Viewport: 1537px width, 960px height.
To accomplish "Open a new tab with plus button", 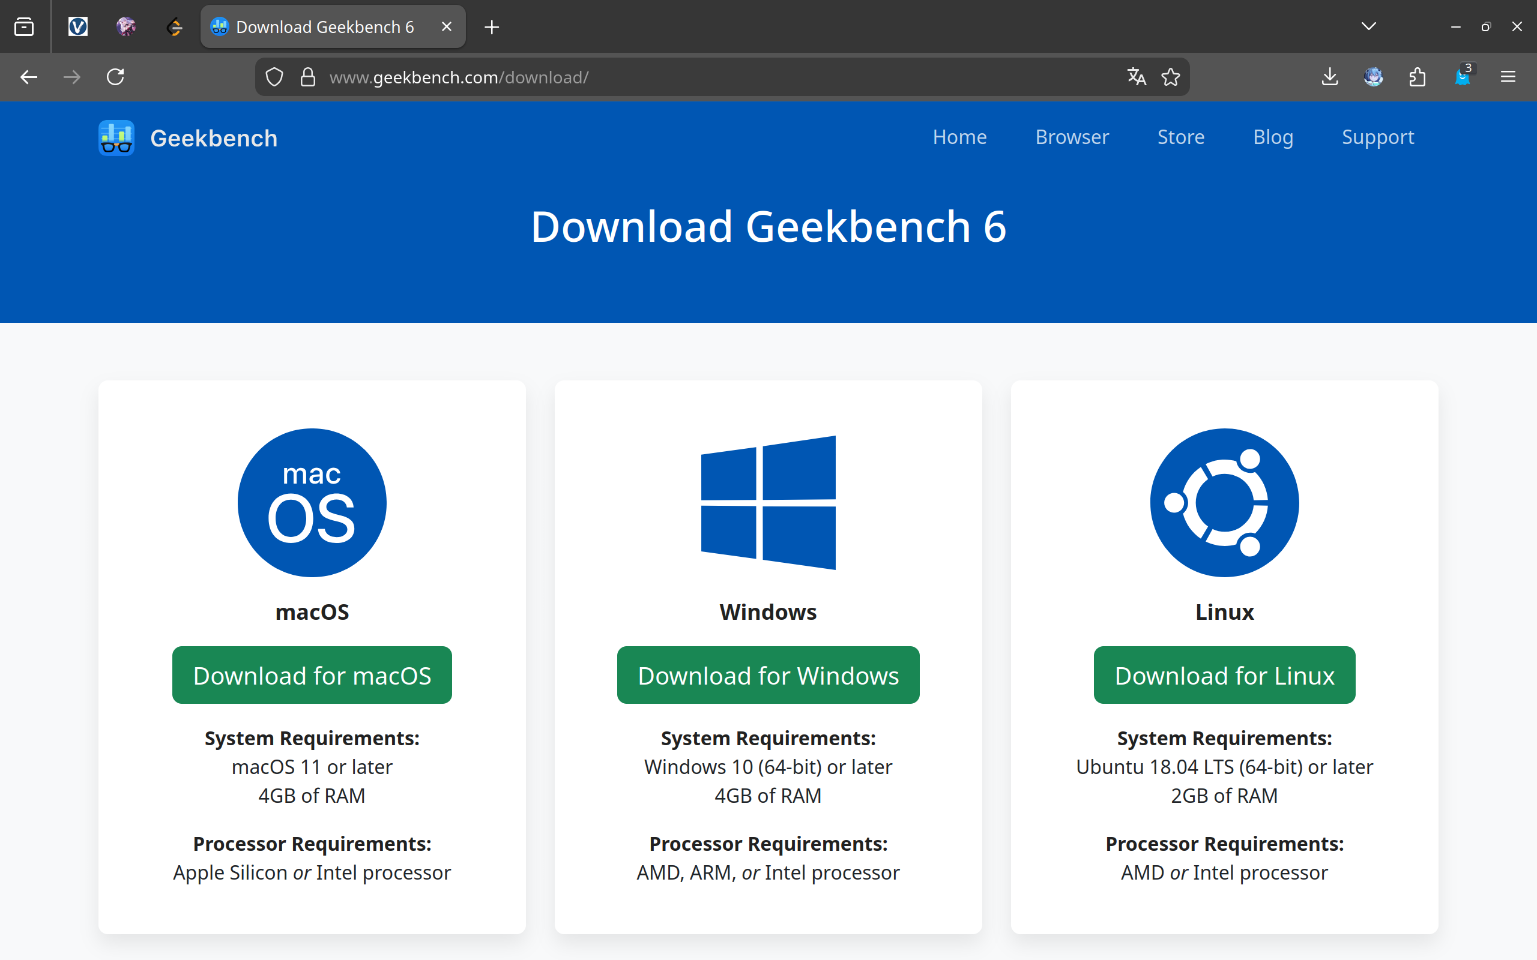I will [492, 26].
